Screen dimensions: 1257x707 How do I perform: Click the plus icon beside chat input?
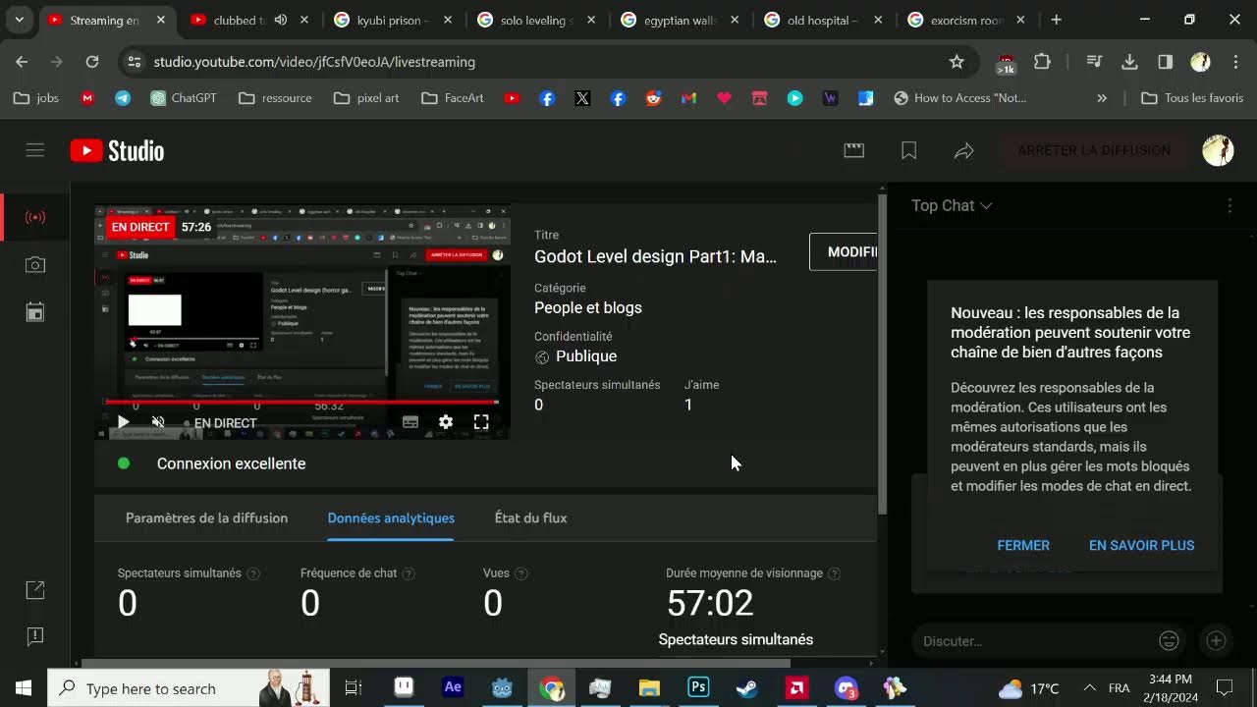(1216, 641)
